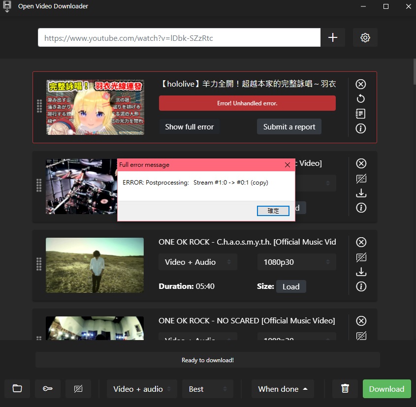Viewport: 416px width, 407px height.
Task: Start downloading the C.h.a.o.s.m.y.t.h. video
Action: (x=361, y=272)
